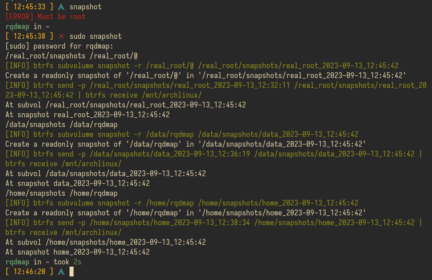Click the "At subvol /data/snapshots" output line
Viewport: 432px width, 280px height.
click(106, 173)
